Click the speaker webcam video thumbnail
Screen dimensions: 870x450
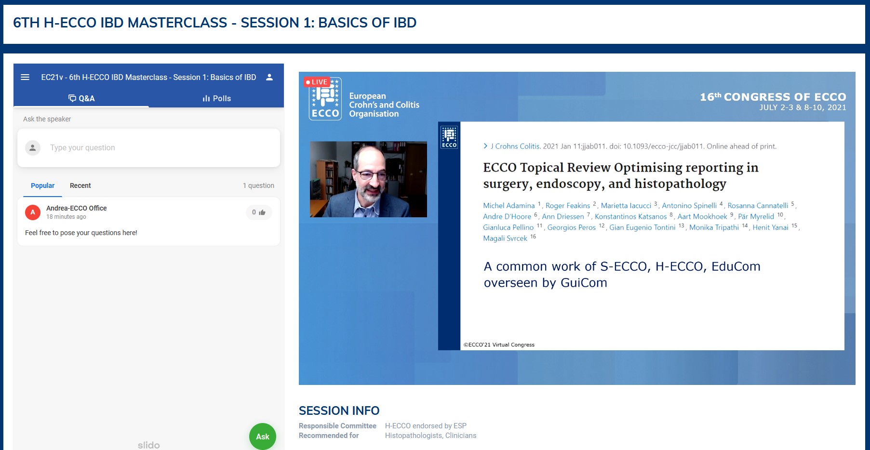(x=368, y=179)
